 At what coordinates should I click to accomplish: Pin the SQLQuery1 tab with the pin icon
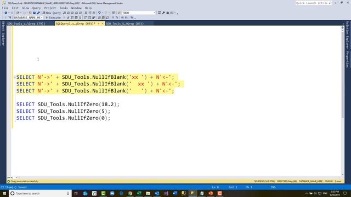[98, 24]
